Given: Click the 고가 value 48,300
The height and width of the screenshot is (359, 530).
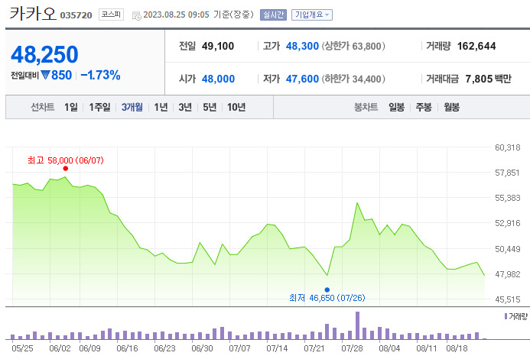Looking at the screenshot, I should click(x=302, y=46).
